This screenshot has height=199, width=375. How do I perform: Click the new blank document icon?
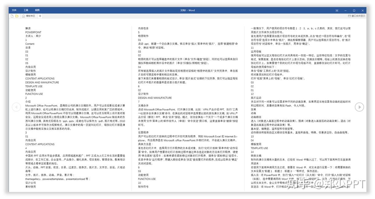12,16
